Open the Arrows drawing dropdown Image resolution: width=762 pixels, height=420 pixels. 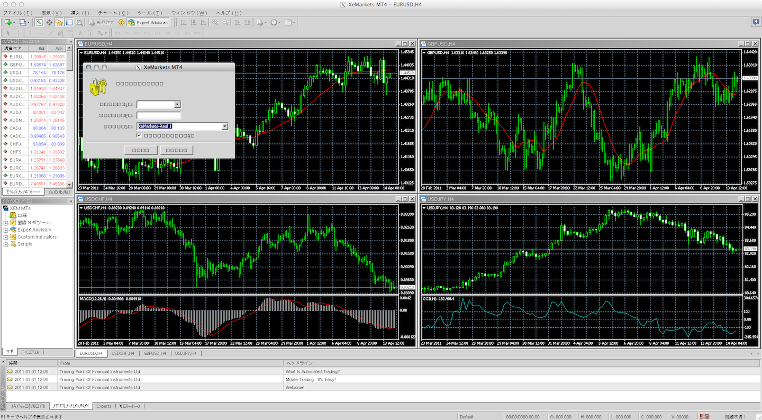[102, 33]
